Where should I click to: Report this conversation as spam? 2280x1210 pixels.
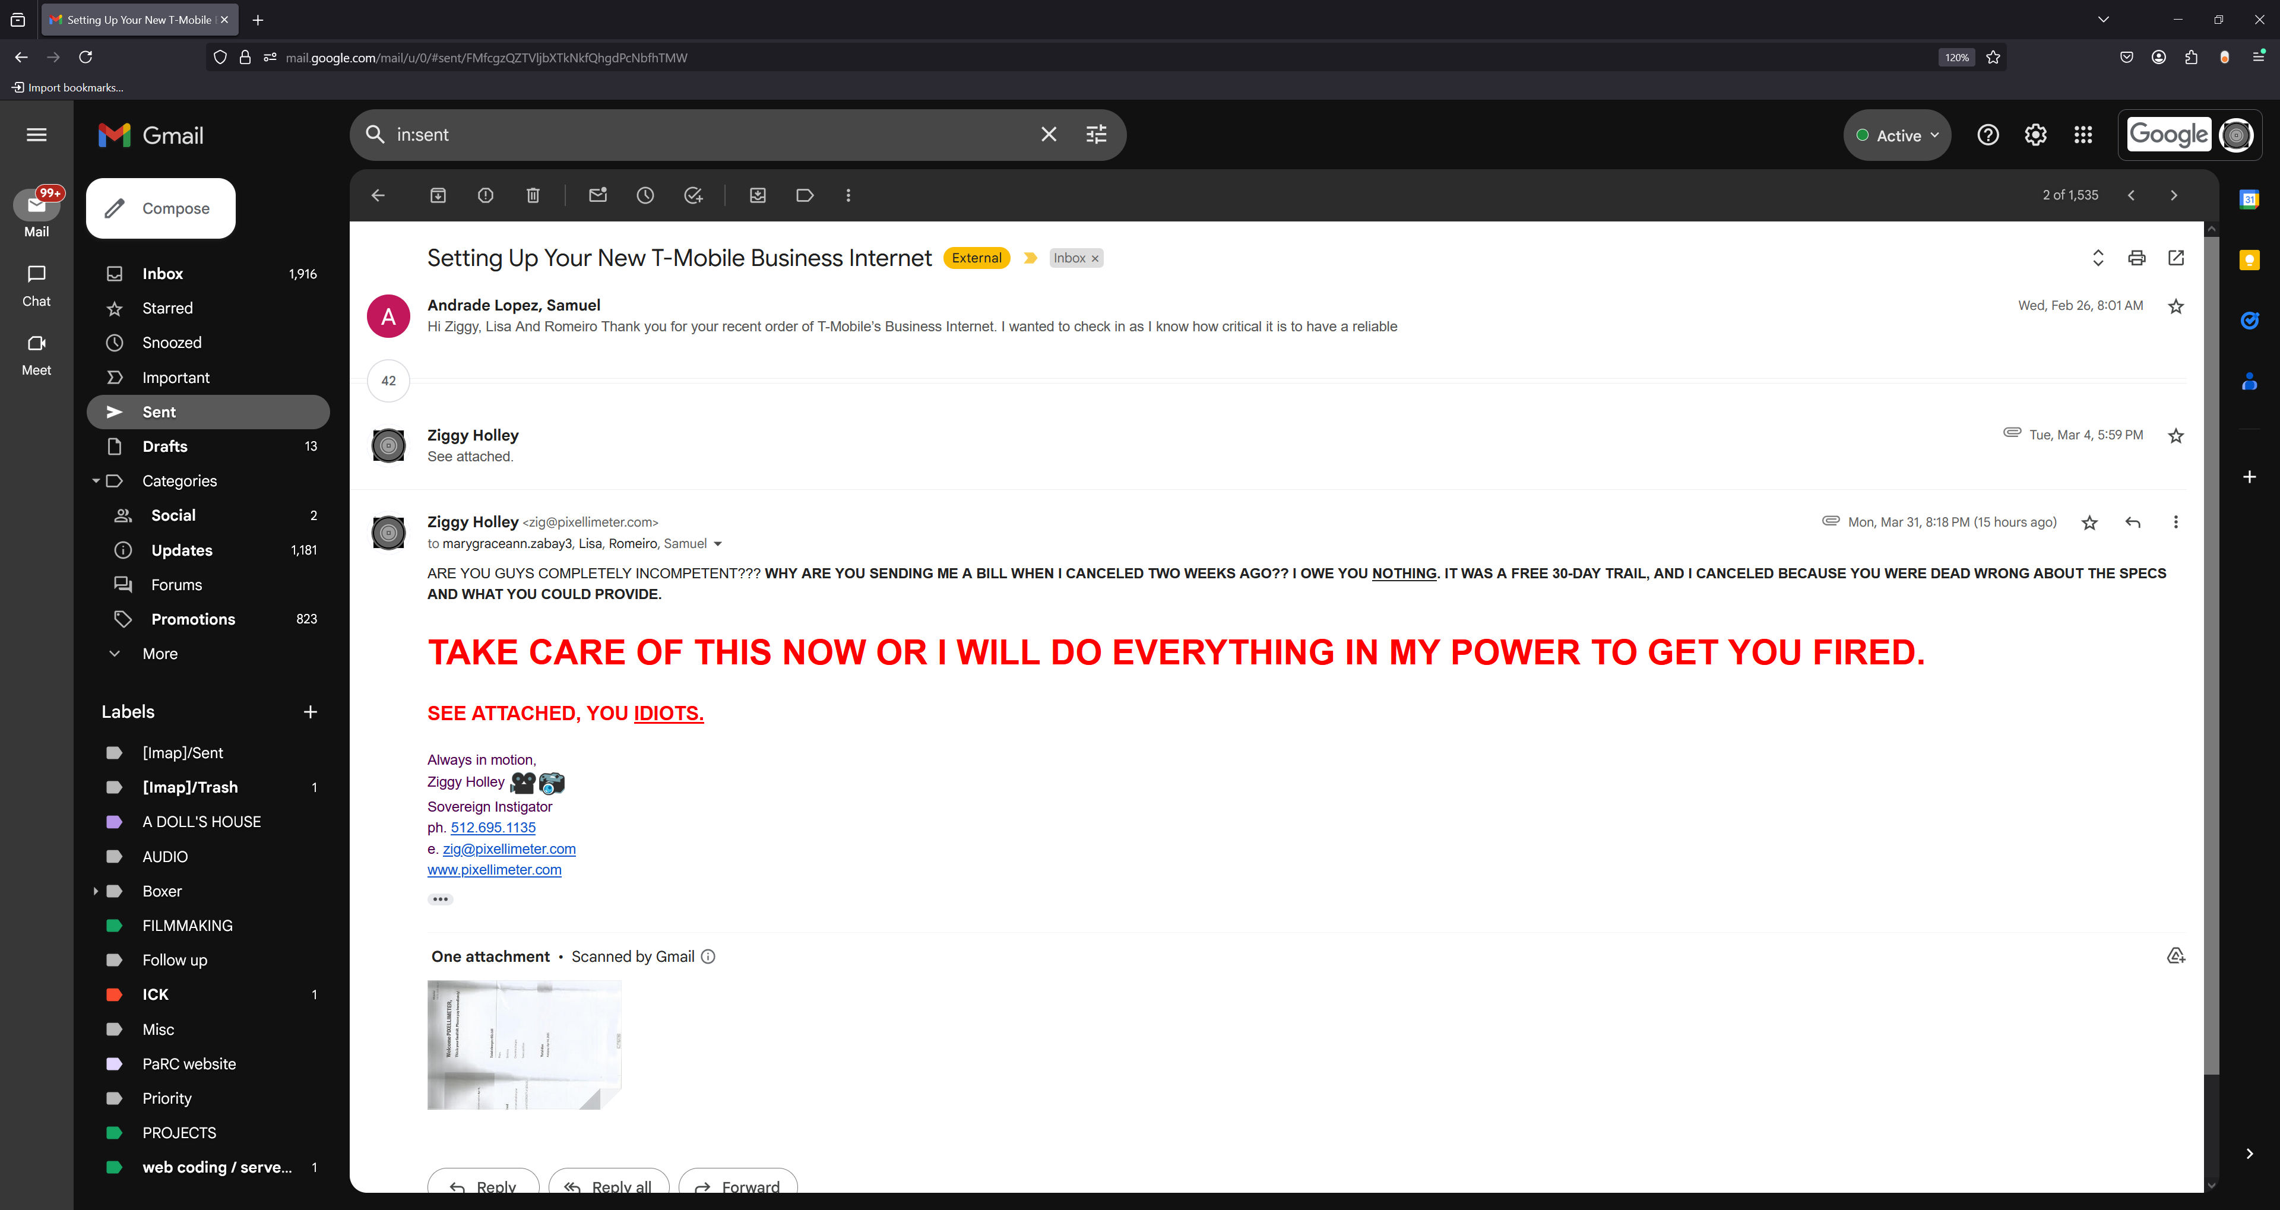tap(486, 195)
